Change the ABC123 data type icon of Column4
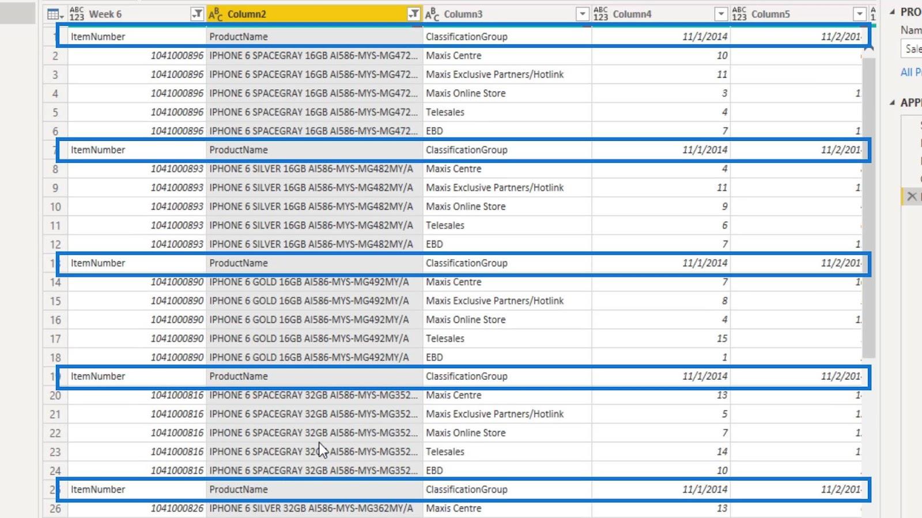922x518 pixels. pyautogui.click(x=600, y=14)
